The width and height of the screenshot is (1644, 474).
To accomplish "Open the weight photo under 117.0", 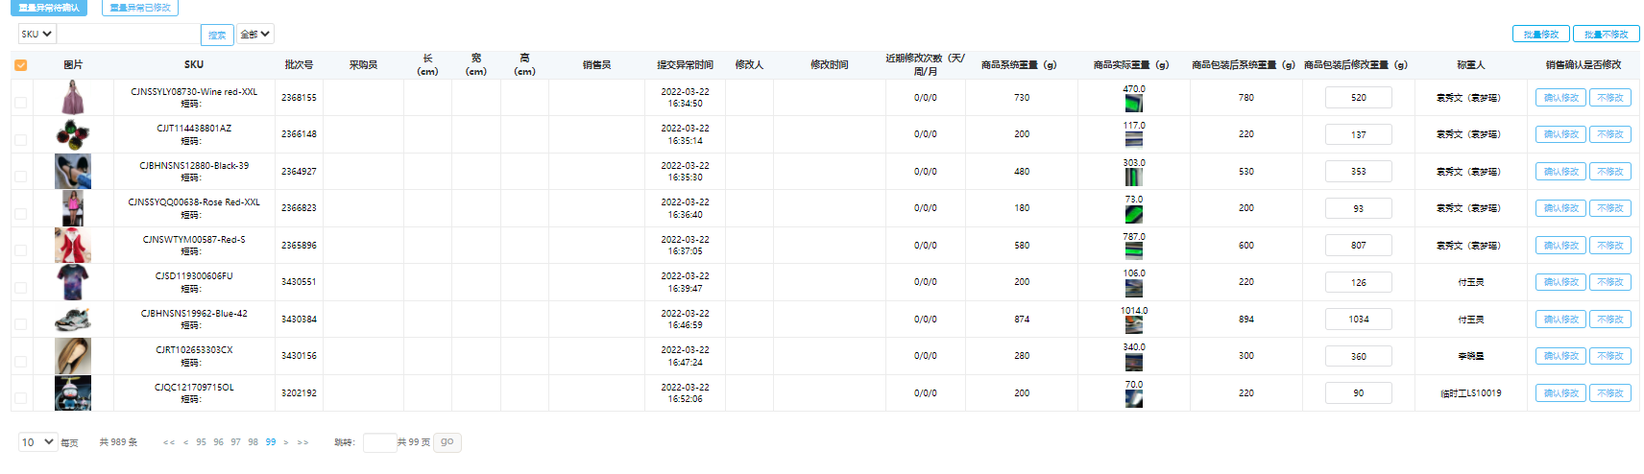I will (1133, 139).
